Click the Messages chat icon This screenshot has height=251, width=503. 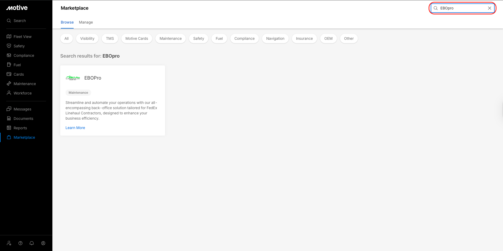(9, 109)
